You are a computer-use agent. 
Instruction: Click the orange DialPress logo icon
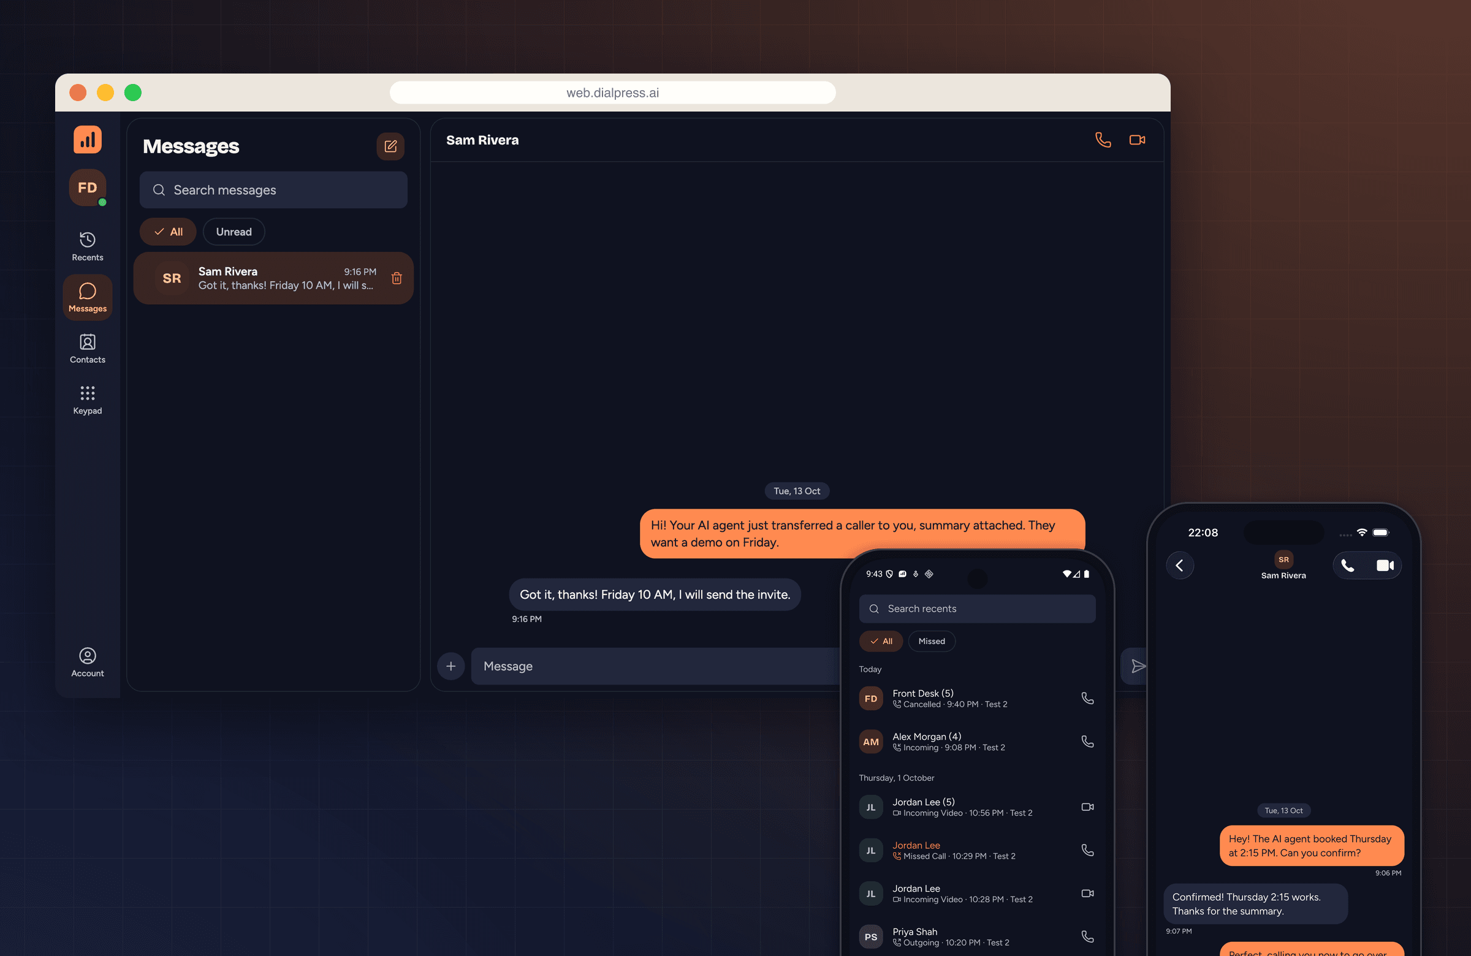[x=87, y=140]
